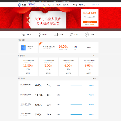Open the list row title with 6.00% and 3-month term
This screenshot has height=121, width=121.
pyautogui.click(x=26, y=85)
